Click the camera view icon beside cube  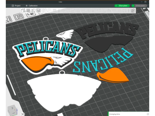23,114
